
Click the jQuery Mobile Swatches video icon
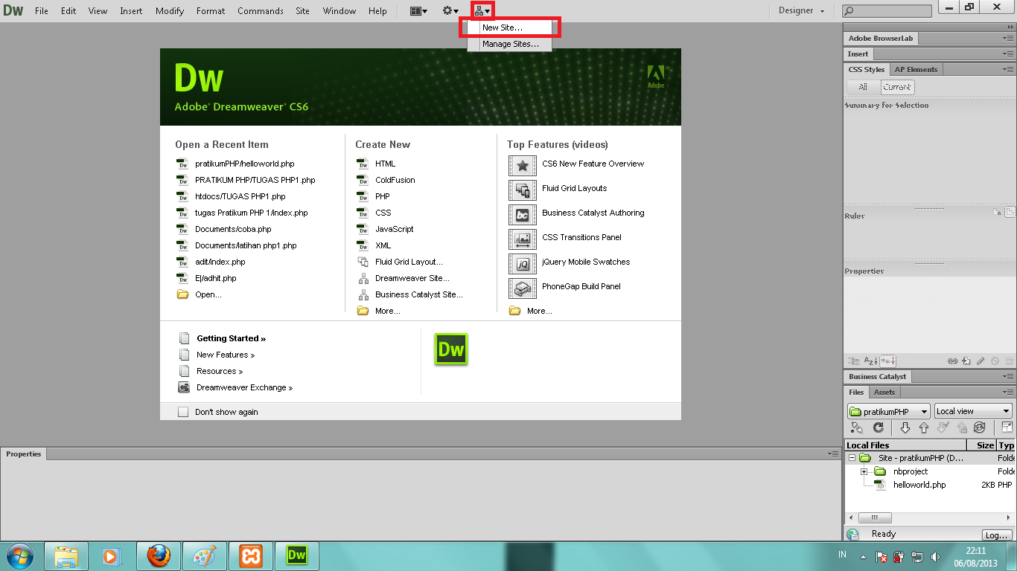523,263
